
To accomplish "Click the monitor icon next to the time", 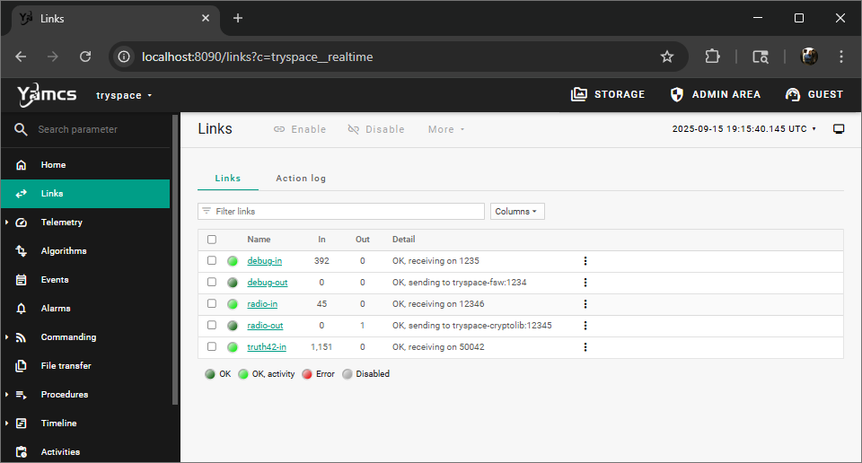I will pos(839,129).
